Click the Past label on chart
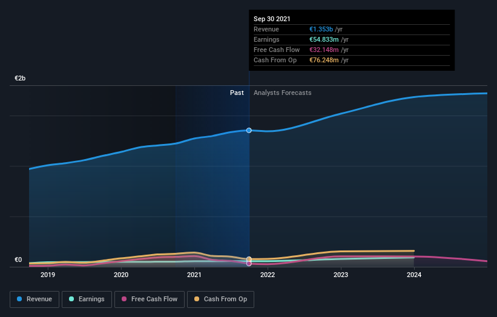The image size is (497, 317). (x=237, y=93)
